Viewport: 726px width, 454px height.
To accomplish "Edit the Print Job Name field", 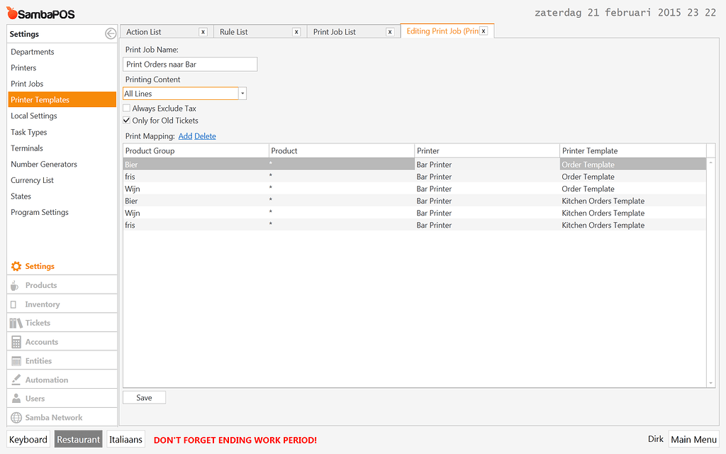I will pos(190,64).
